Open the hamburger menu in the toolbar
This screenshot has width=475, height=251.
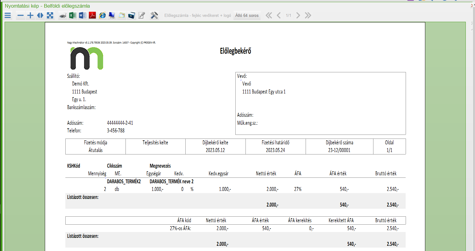[8, 15]
